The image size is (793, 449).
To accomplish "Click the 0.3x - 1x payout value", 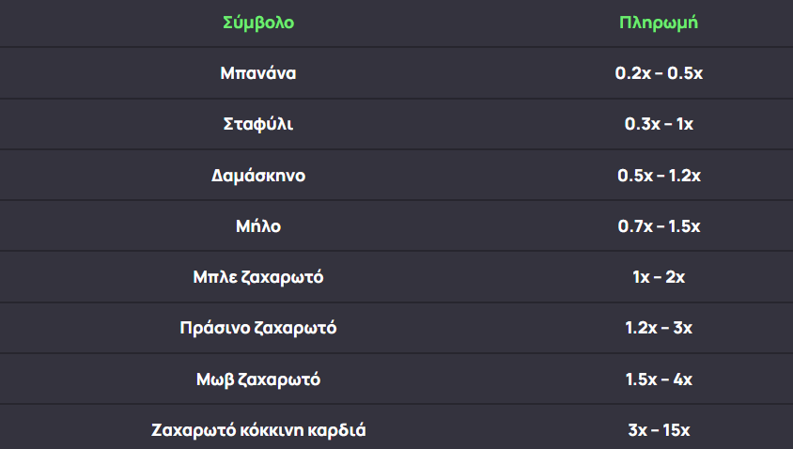I will tap(659, 124).
